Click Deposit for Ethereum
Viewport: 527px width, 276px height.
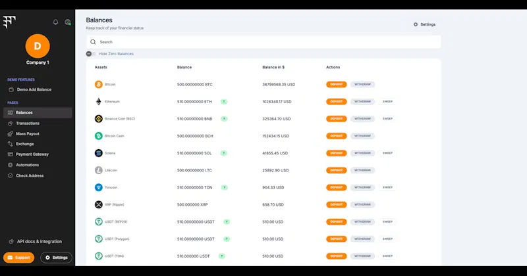tap(337, 102)
